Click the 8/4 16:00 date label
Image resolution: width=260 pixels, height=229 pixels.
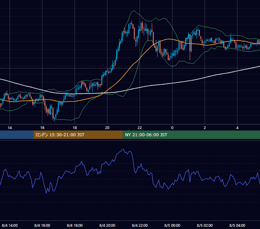pyautogui.click(x=42, y=225)
